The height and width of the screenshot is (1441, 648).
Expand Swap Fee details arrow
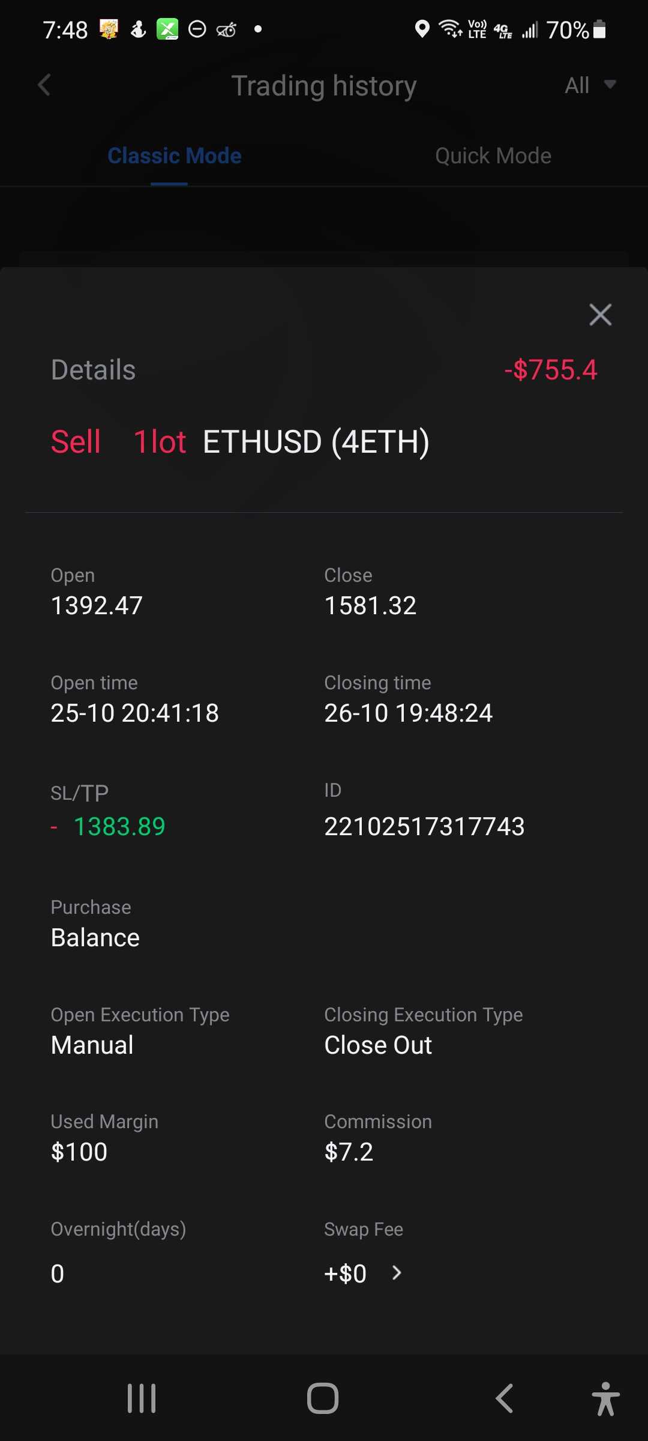click(397, 1273)
